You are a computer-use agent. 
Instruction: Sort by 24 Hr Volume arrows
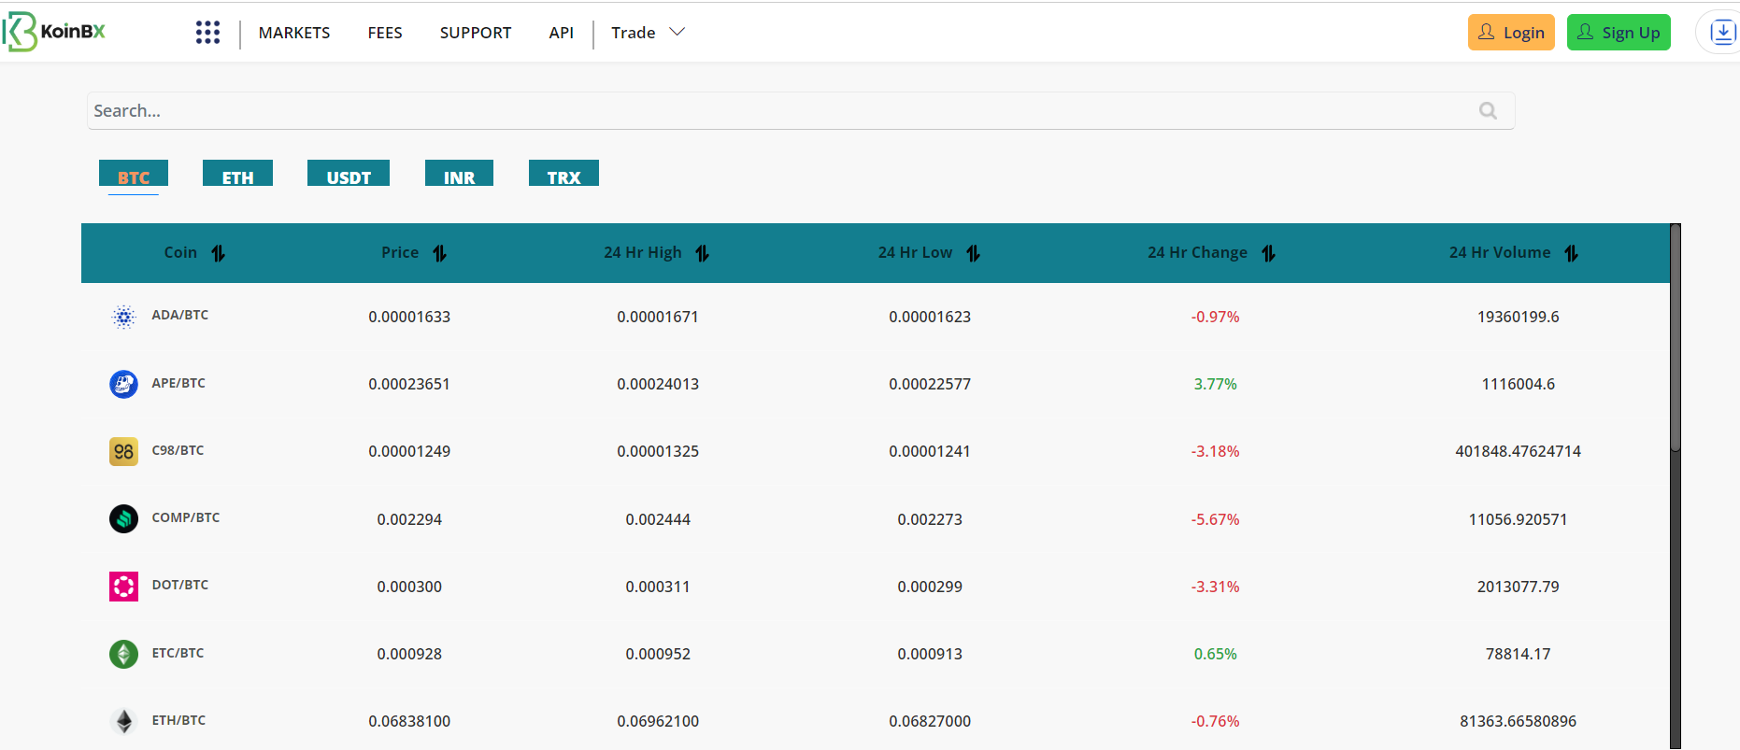[x=1572, y=253]
